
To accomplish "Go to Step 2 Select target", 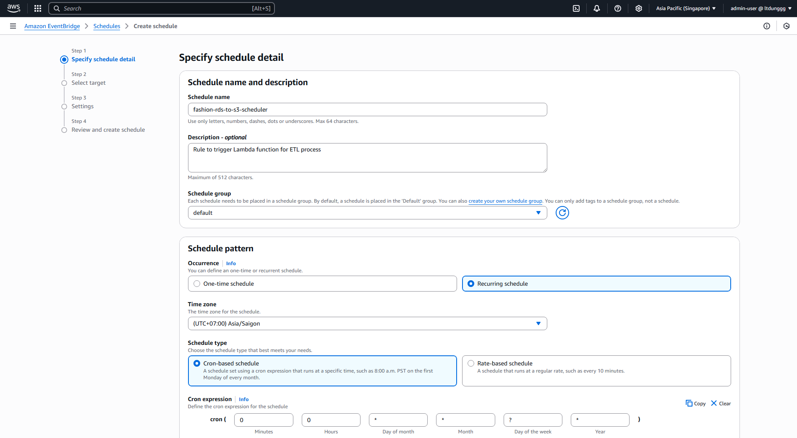I will click(x=89, y=83).
